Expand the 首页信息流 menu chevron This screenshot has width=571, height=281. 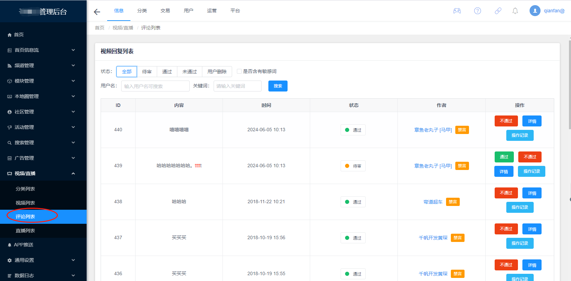tap(73, 50)
